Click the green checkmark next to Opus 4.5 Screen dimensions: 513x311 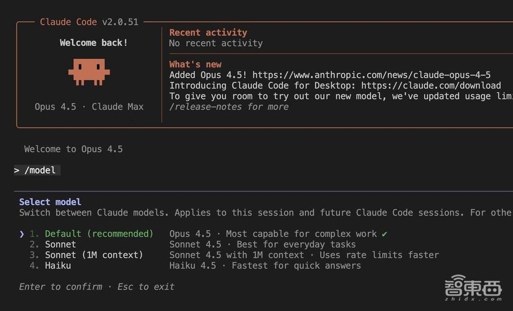384,234
